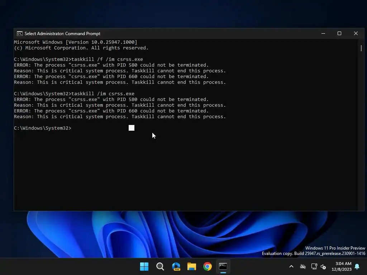
Task: Open the notifications bell icon
Action: tap(357, 266)
